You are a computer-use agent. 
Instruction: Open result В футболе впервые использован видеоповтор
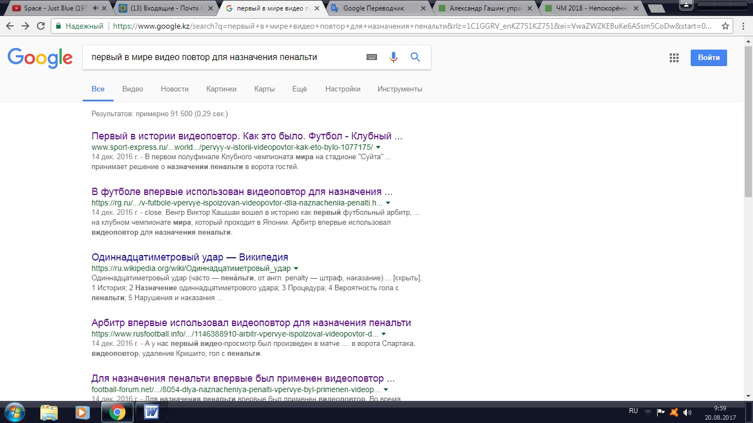pos(242,192)
